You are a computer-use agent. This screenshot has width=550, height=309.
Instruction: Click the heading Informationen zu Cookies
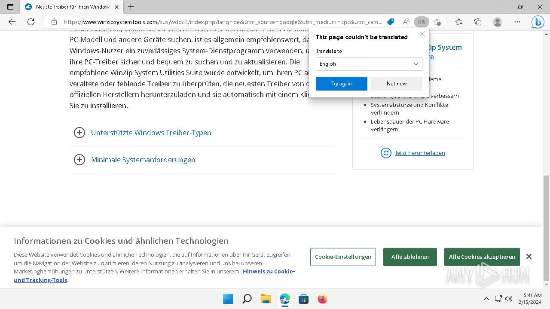tap(121, 241)
